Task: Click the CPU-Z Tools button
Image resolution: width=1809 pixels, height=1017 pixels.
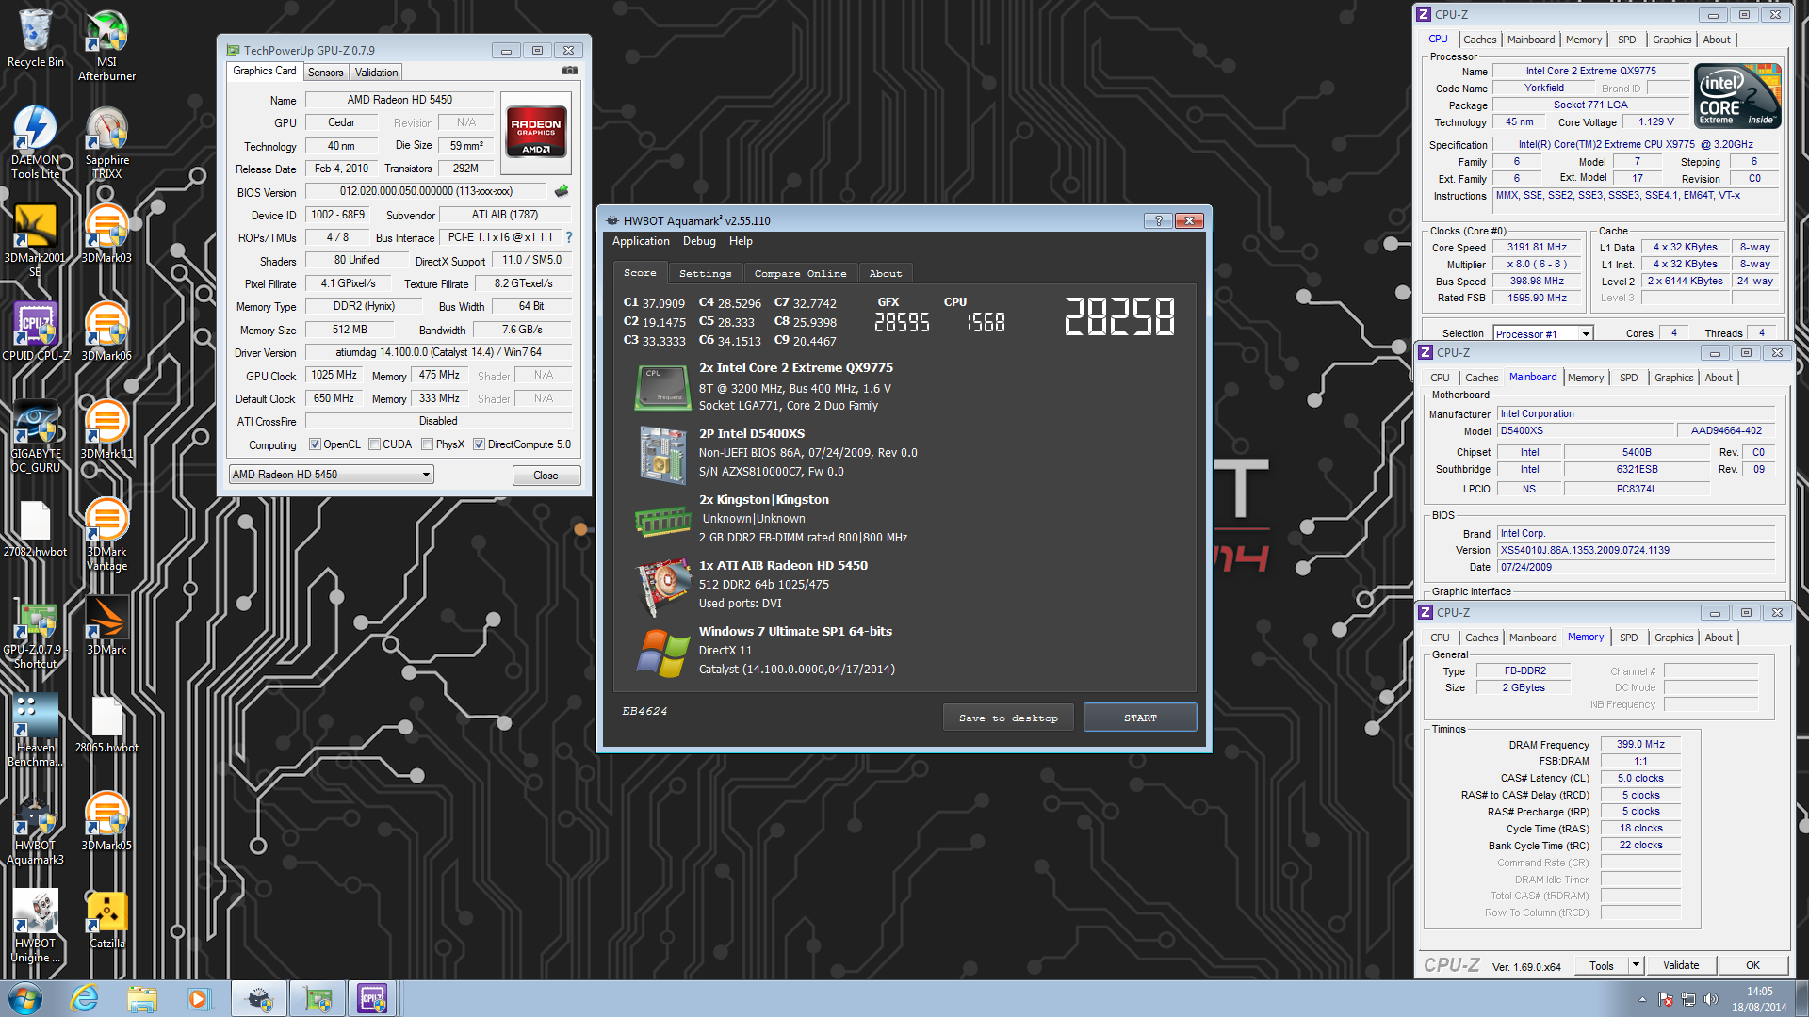Action: click(1602, 965)
